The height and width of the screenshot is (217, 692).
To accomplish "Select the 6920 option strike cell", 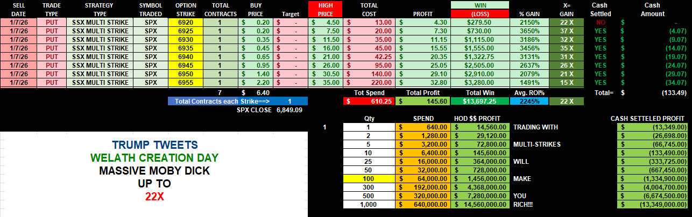I will pos(185,23).
